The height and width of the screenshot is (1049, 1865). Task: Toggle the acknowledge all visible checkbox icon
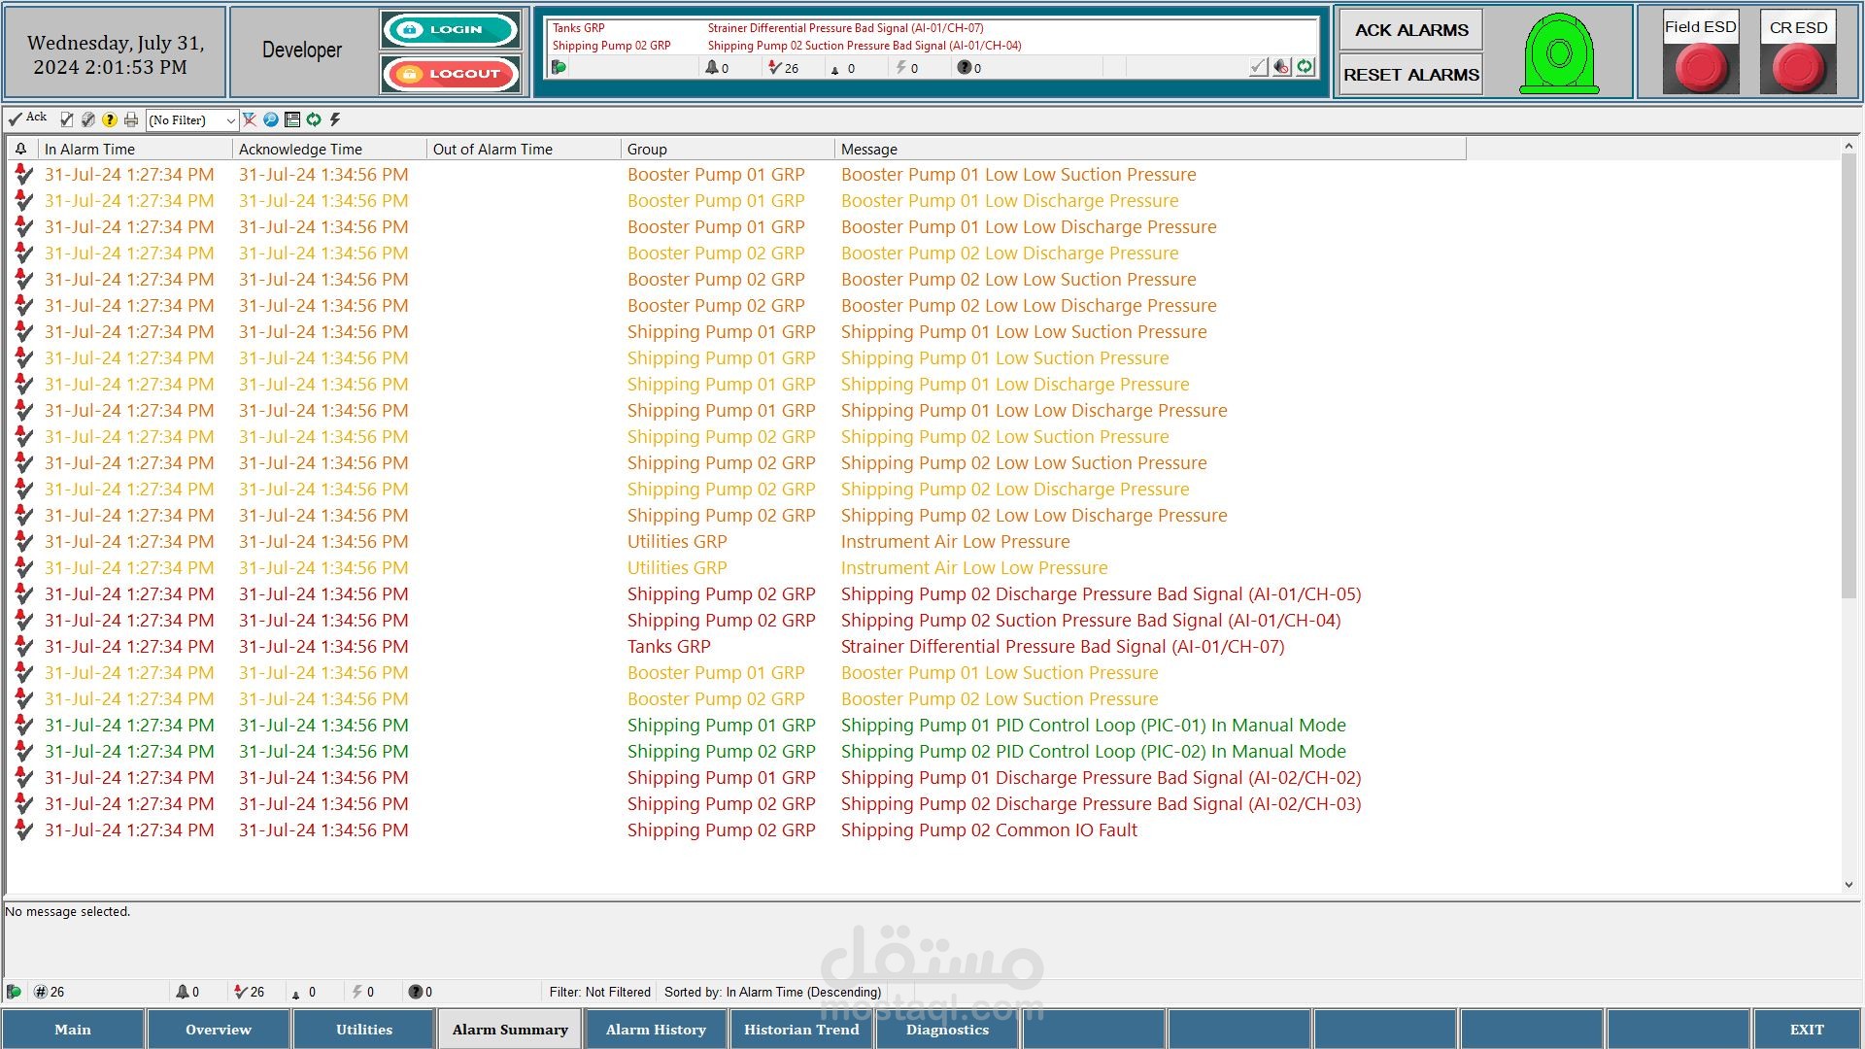click(88, 119)
